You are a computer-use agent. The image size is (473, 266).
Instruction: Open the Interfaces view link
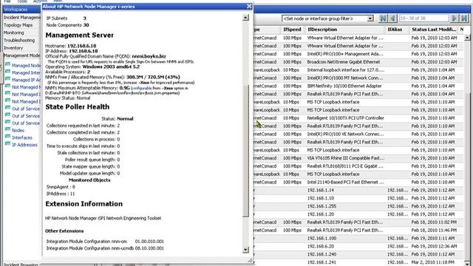[22, 137]
